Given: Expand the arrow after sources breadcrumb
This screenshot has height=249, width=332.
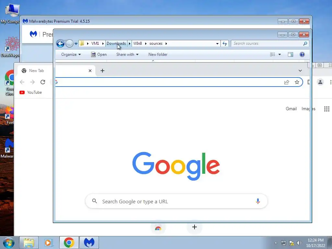Looking at the screenshot, I should tap(166, 43).
